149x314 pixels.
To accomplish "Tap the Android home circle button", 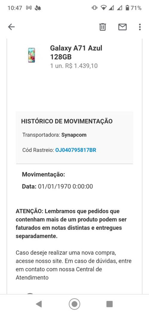I will (74, 304).
